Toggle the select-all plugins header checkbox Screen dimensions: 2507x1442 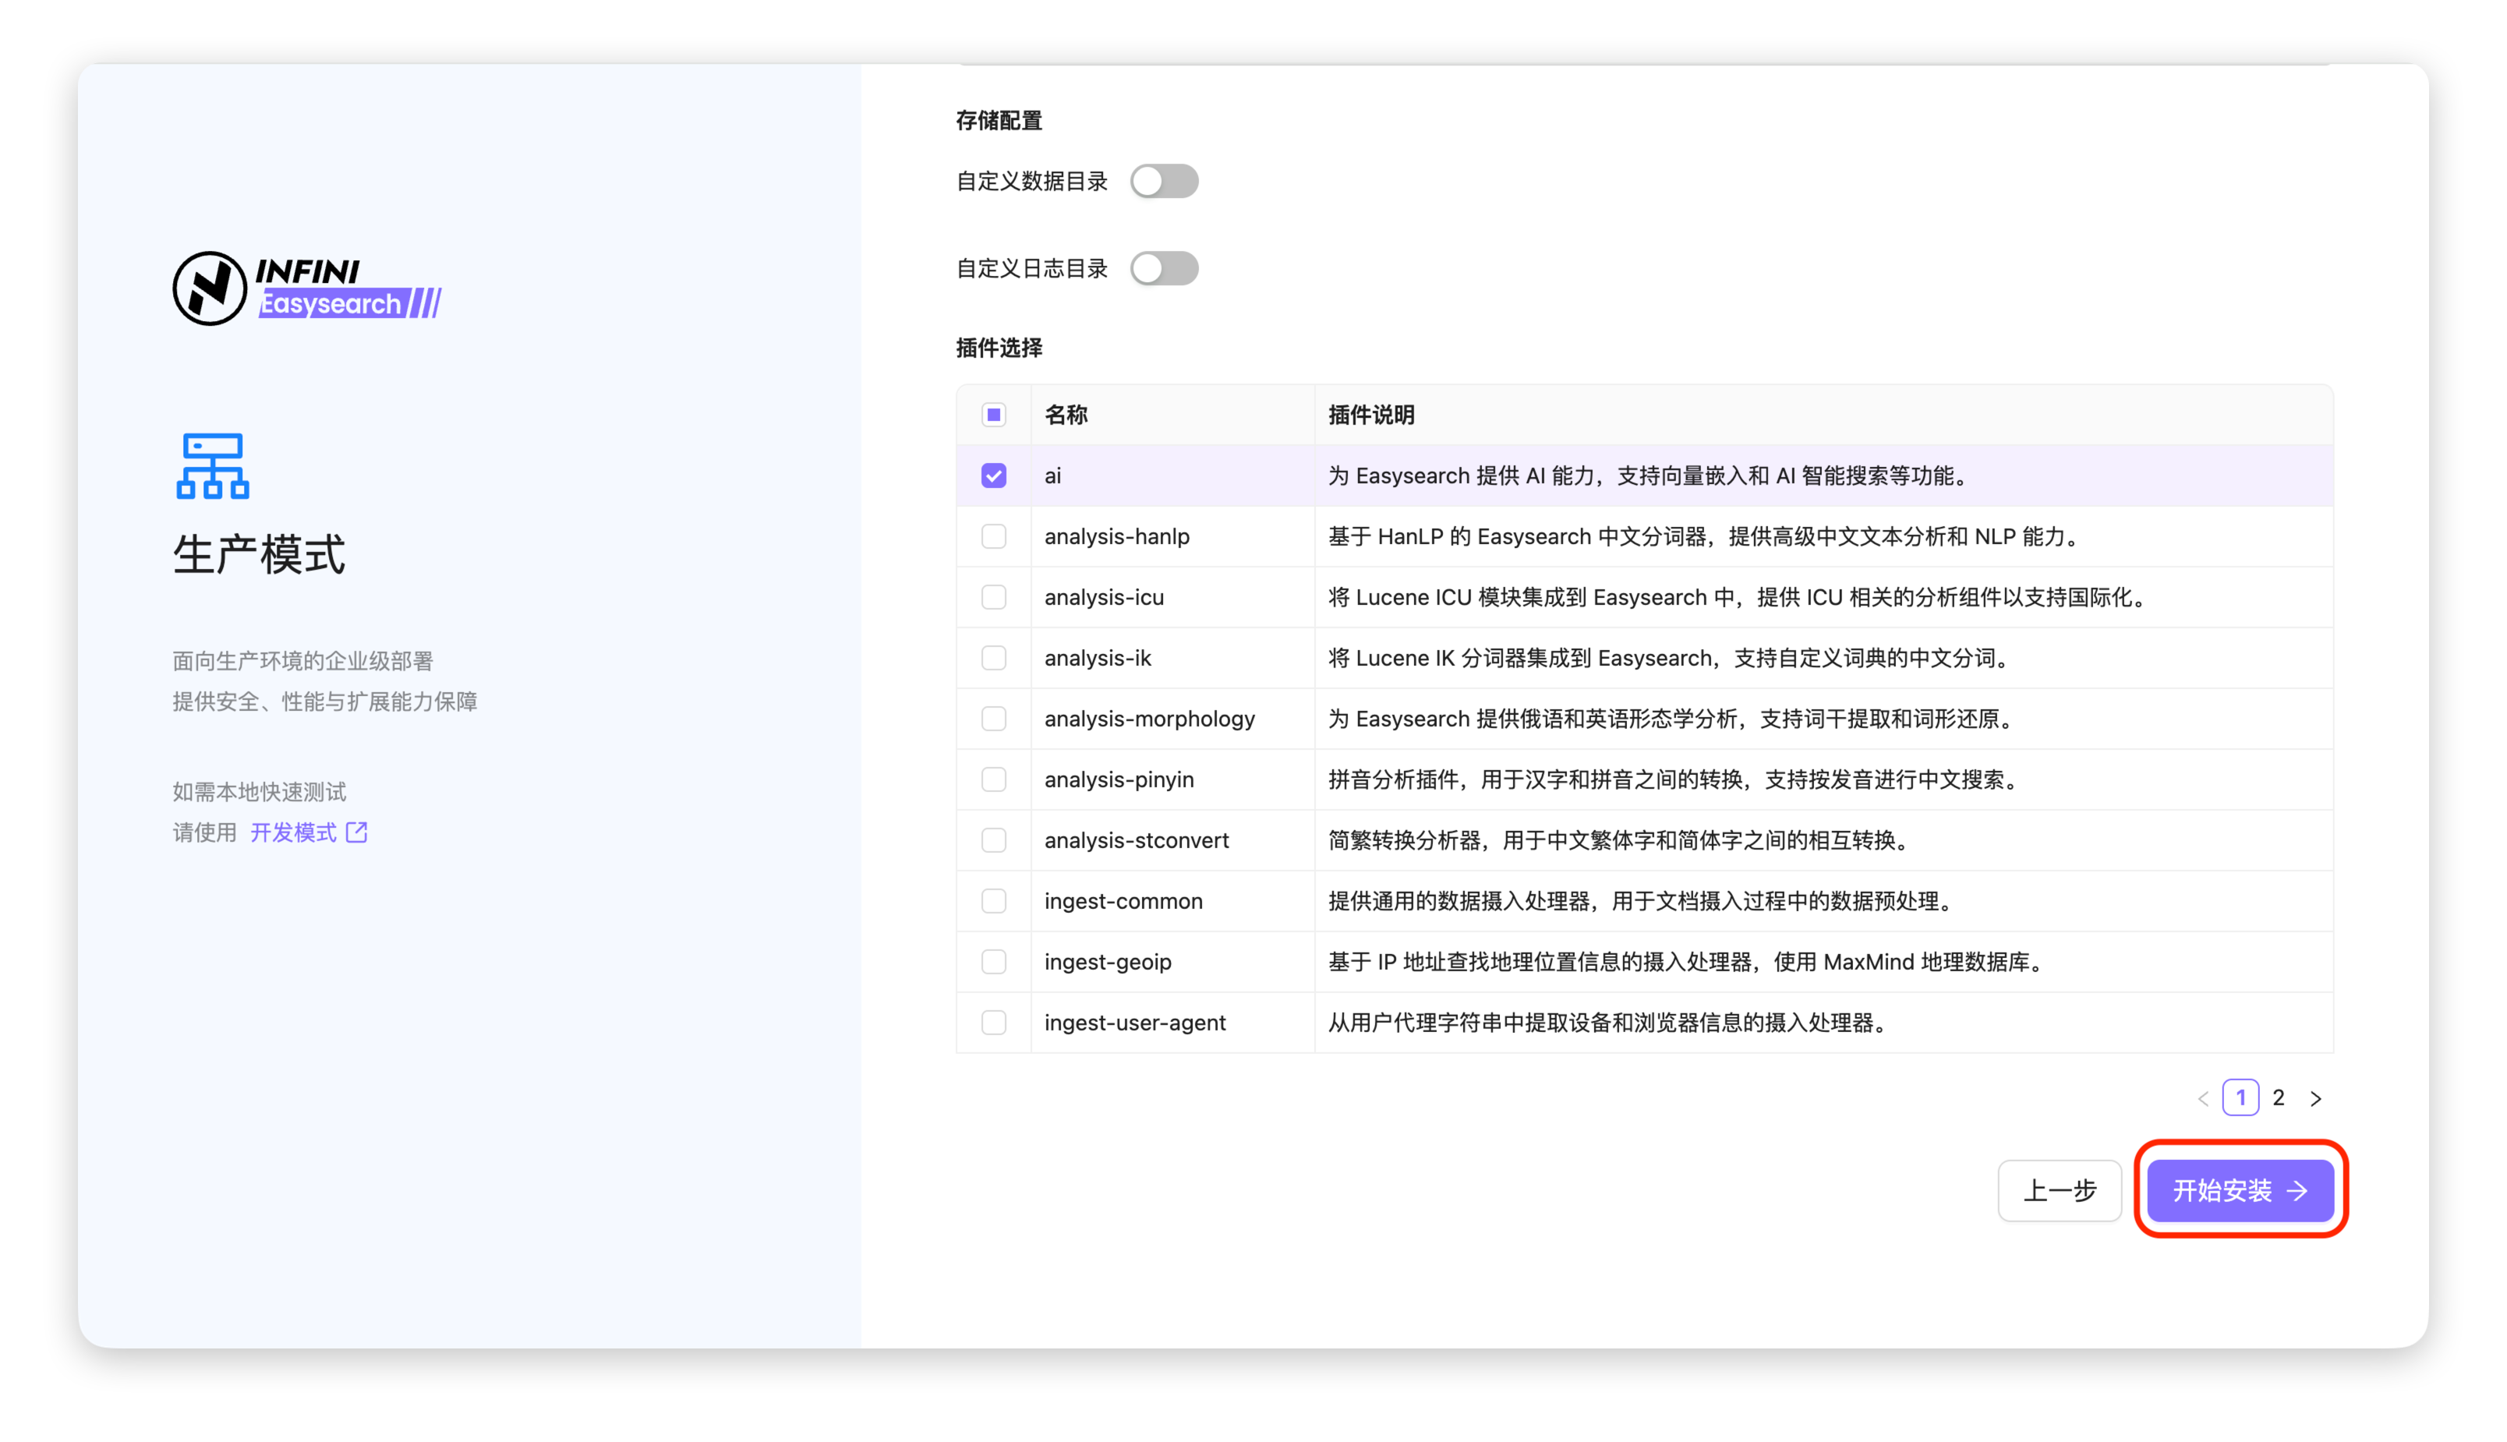993,415
